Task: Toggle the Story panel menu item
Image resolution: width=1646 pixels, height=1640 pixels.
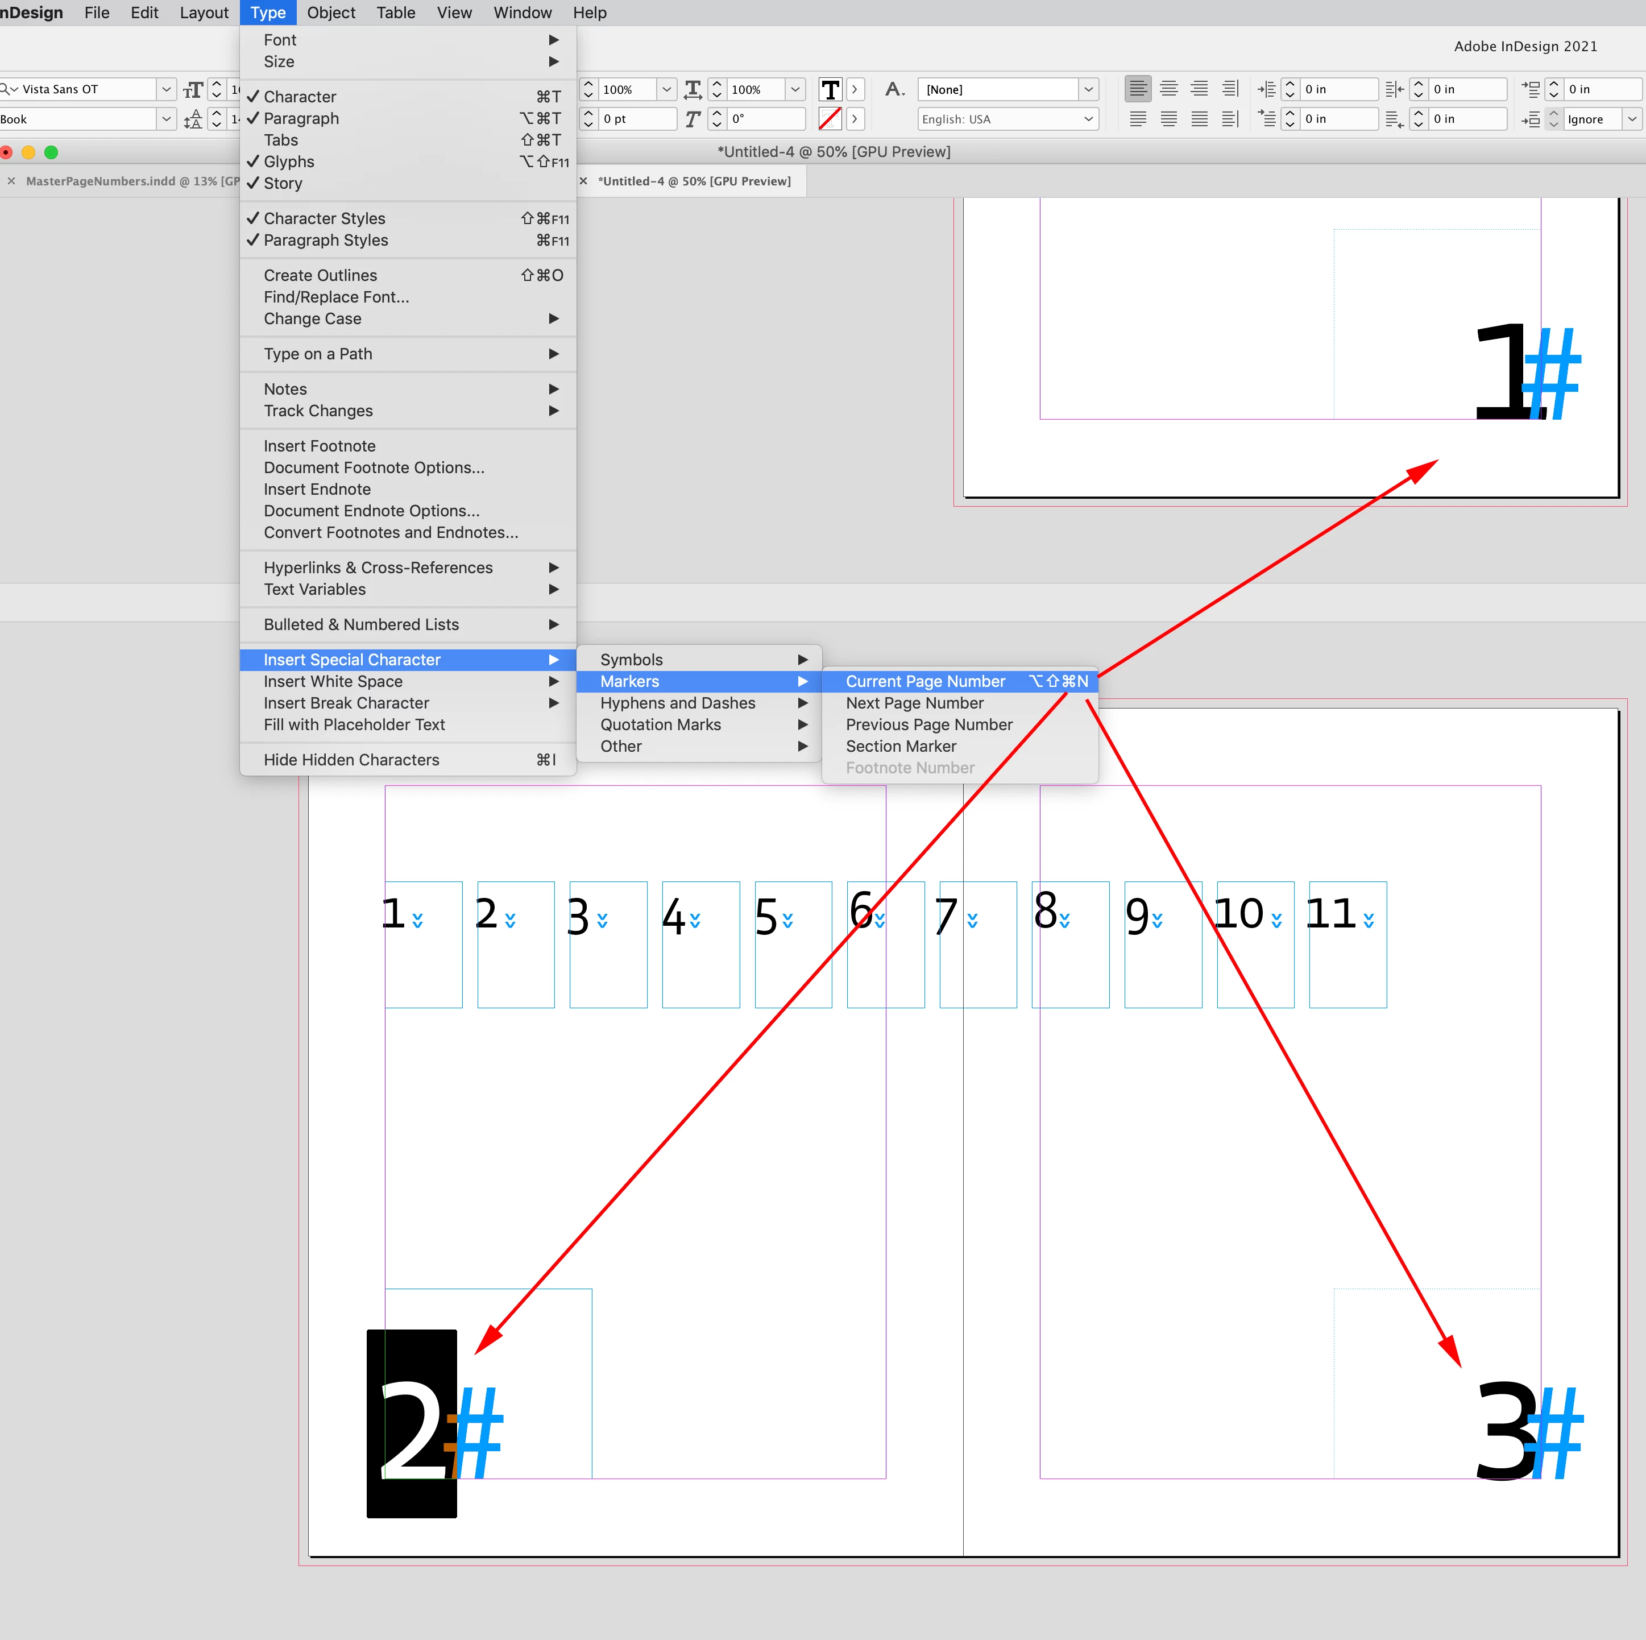Action: pyautogui.click(x=283, y=183)
